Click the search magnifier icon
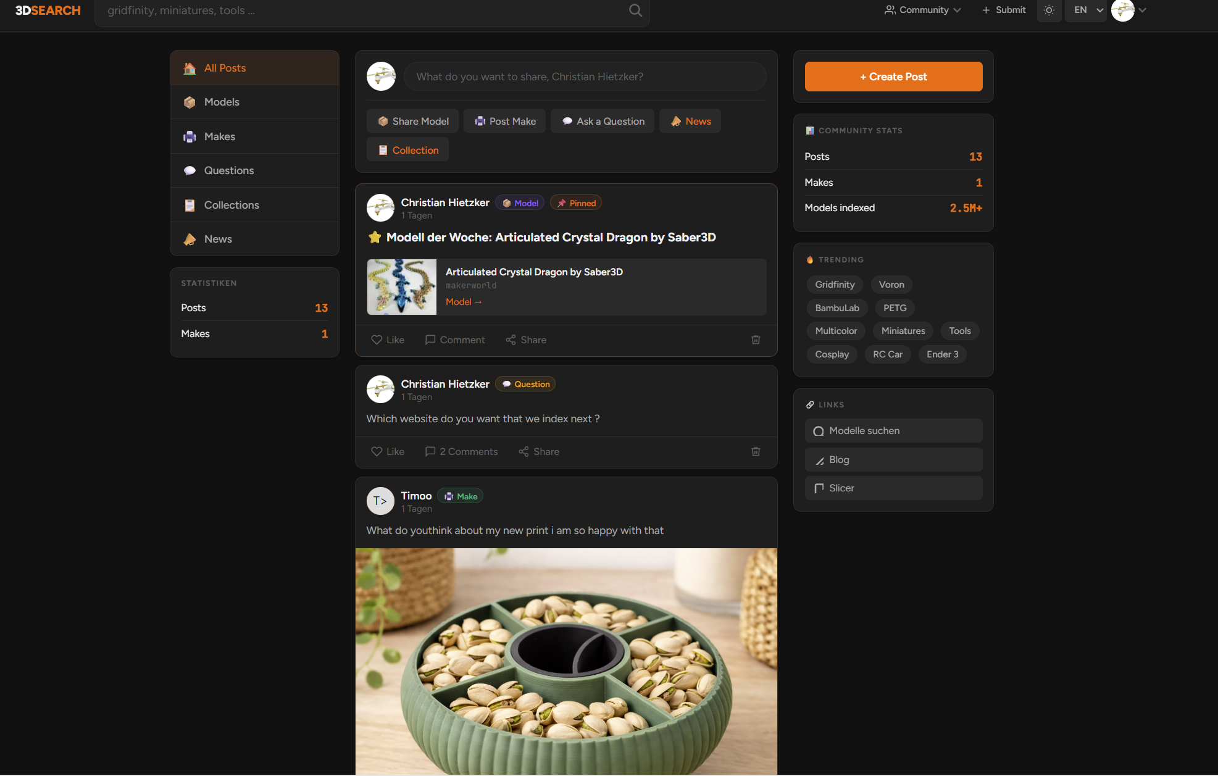Image resolution: width=1218 pixels, height=776 pixels. coord(635,10)
